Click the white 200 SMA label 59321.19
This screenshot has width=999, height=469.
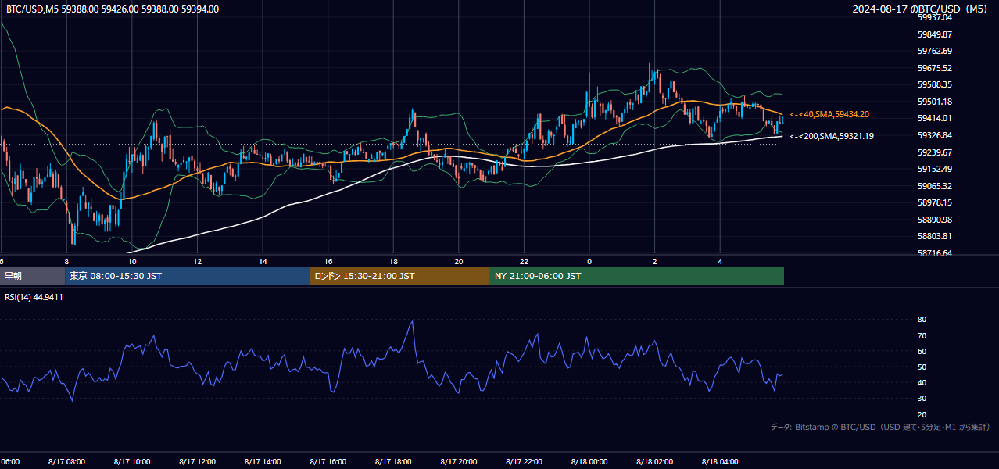[x=832, y=136]
